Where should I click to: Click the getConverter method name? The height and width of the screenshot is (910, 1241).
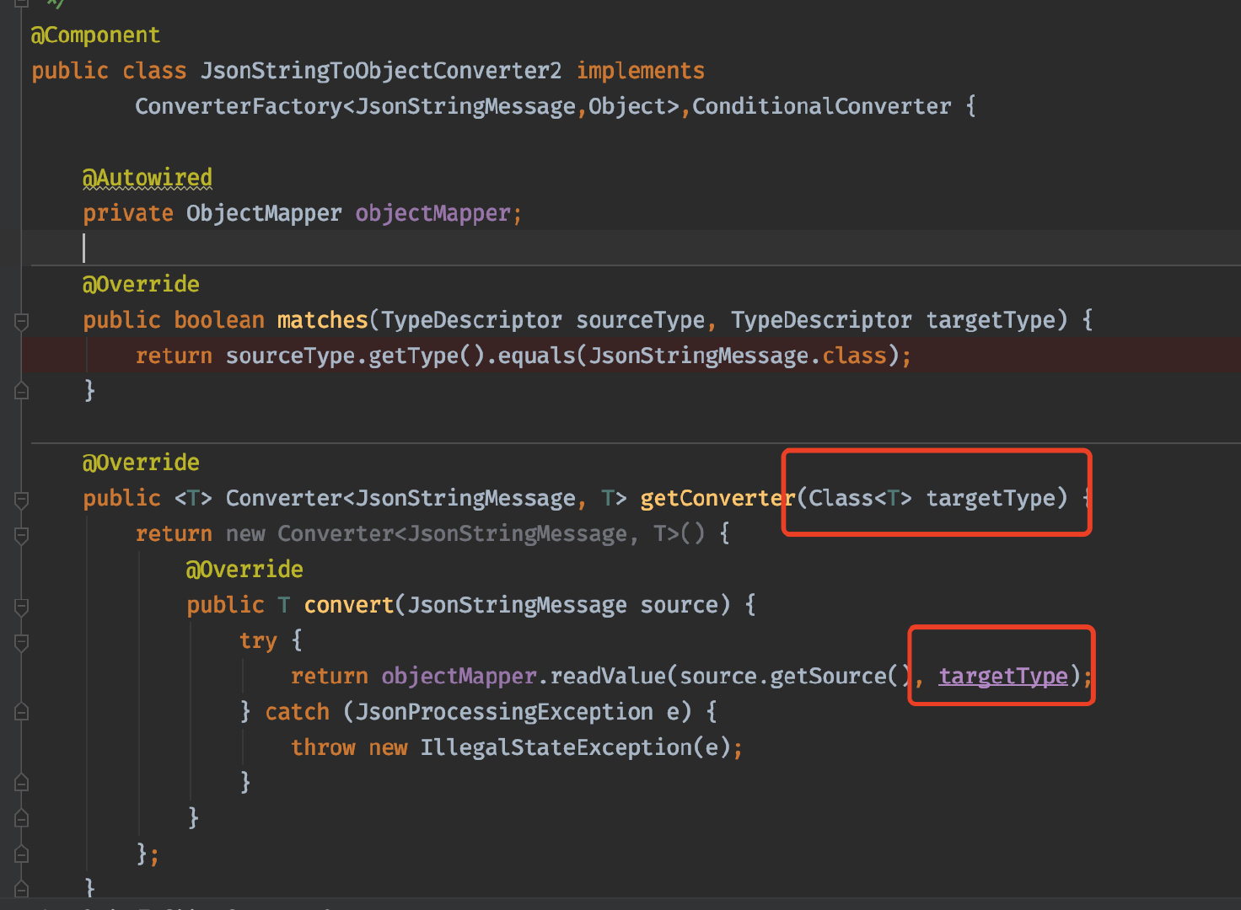(718, 498)
